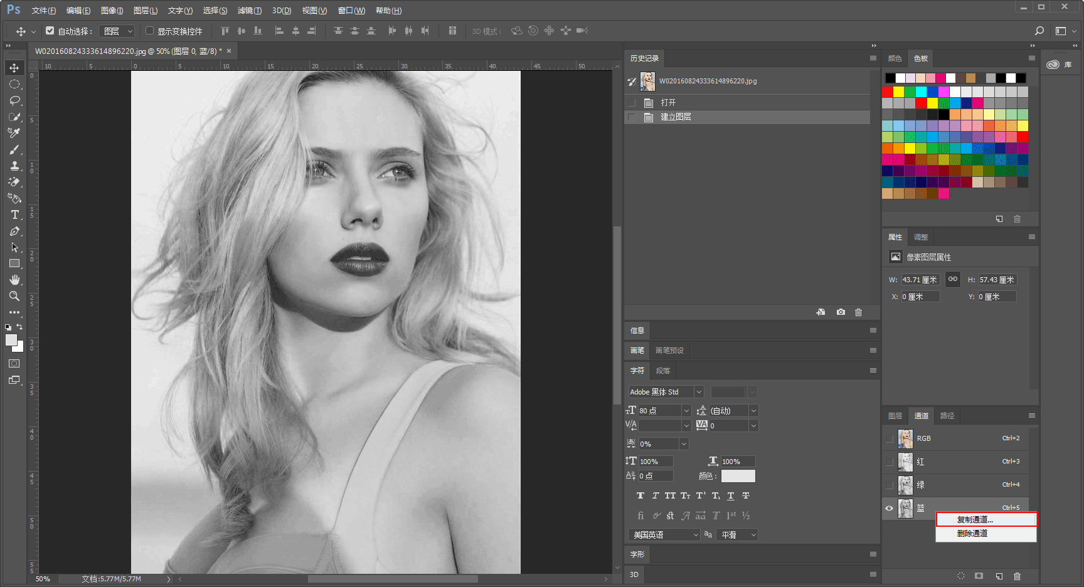
Task: Select the Horizontal Type tool
Action: tap(14, 214)
